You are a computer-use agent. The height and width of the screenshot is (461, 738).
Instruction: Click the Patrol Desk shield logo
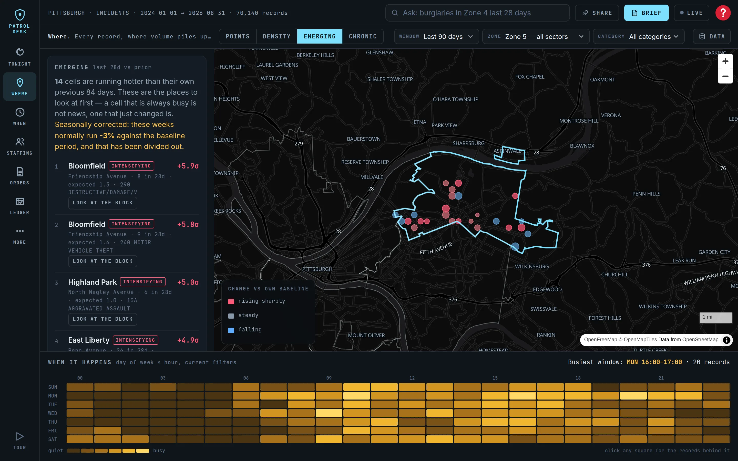click(20, 15)
